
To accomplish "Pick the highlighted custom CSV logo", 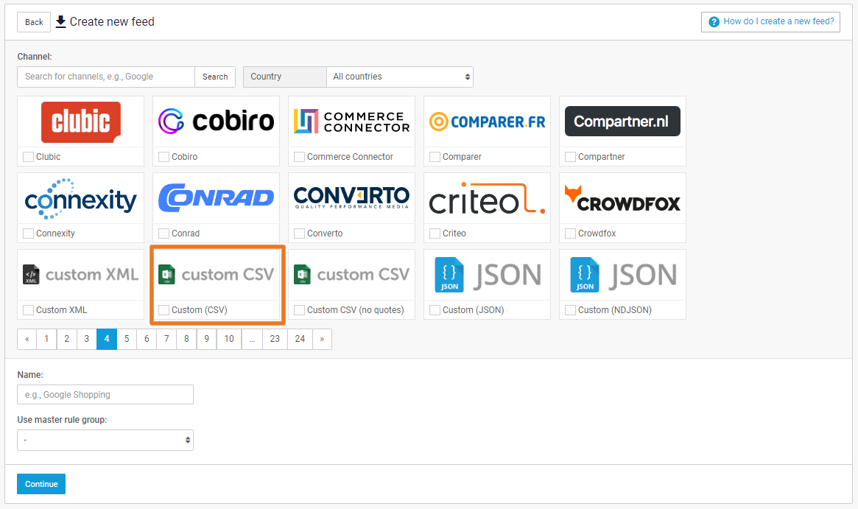I will point(216,274).
